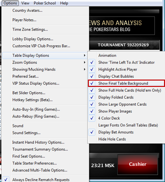Open Instant Hand History Options...
The image size is (165, 182).
point(45,142)
